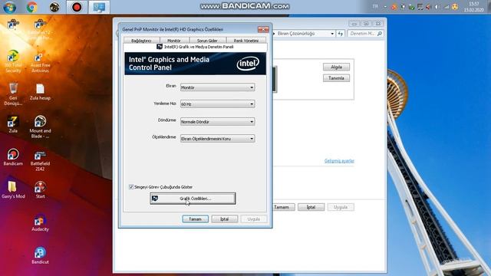Open the Yenileme Hızı 60 Hz dropdown

click(x=218, y=104)
